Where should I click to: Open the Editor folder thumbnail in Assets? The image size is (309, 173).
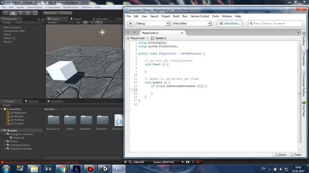click(x=70, y=120)
